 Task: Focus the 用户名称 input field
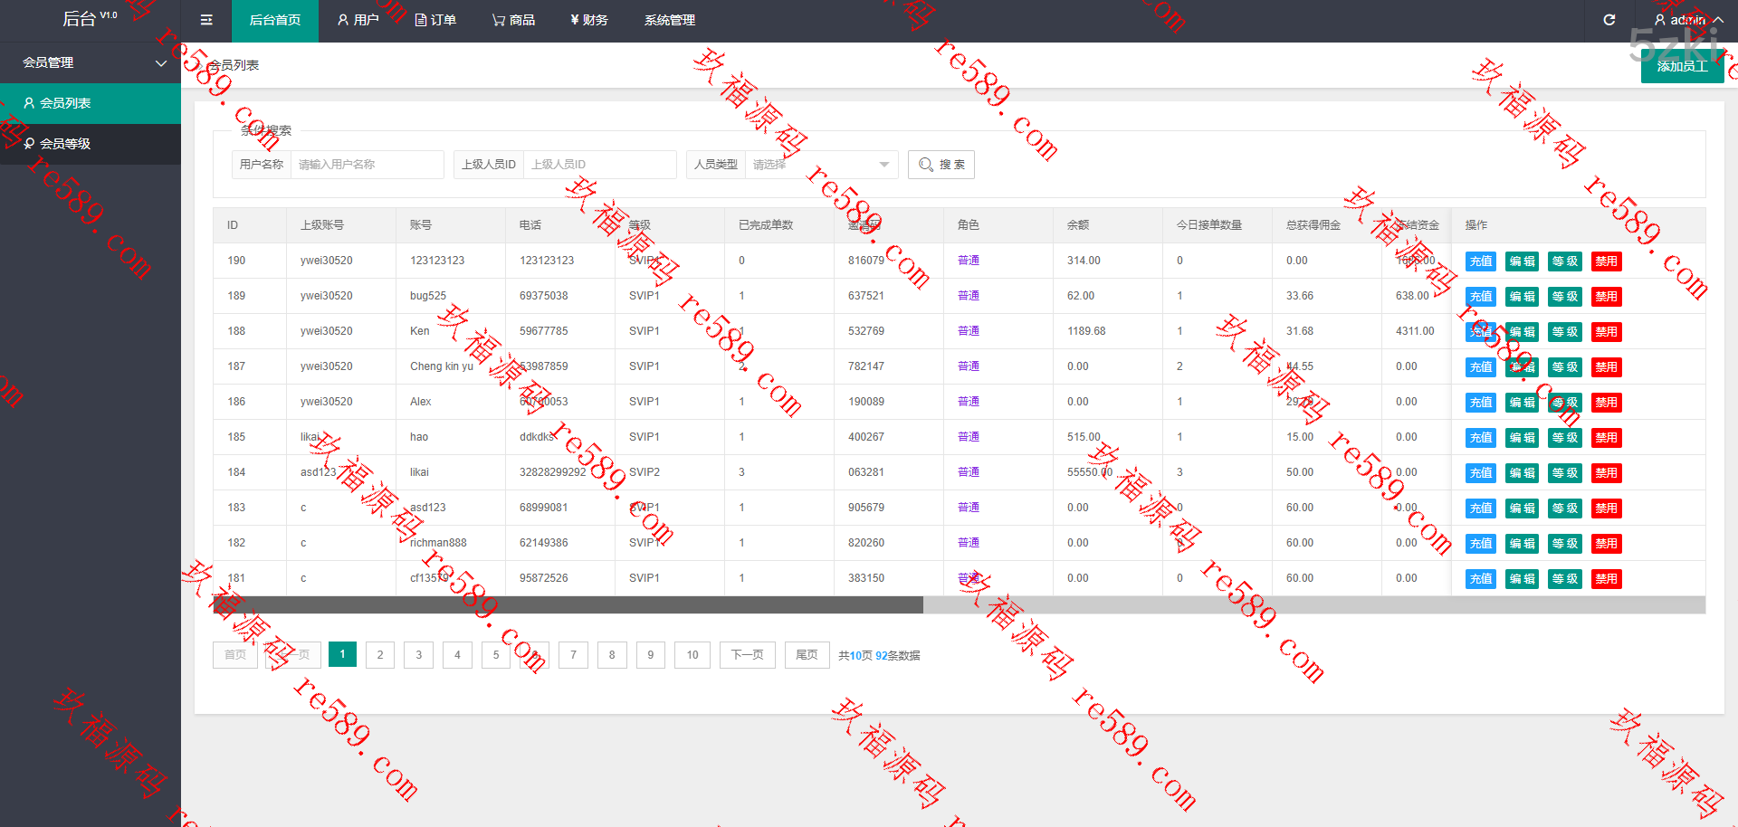[x=367, y=165]
